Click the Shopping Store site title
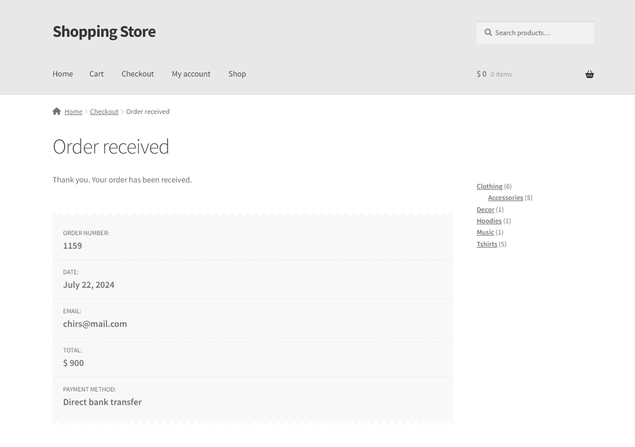Image resolution: width=635 pixels, height=447 pixels. coord(104,32)
